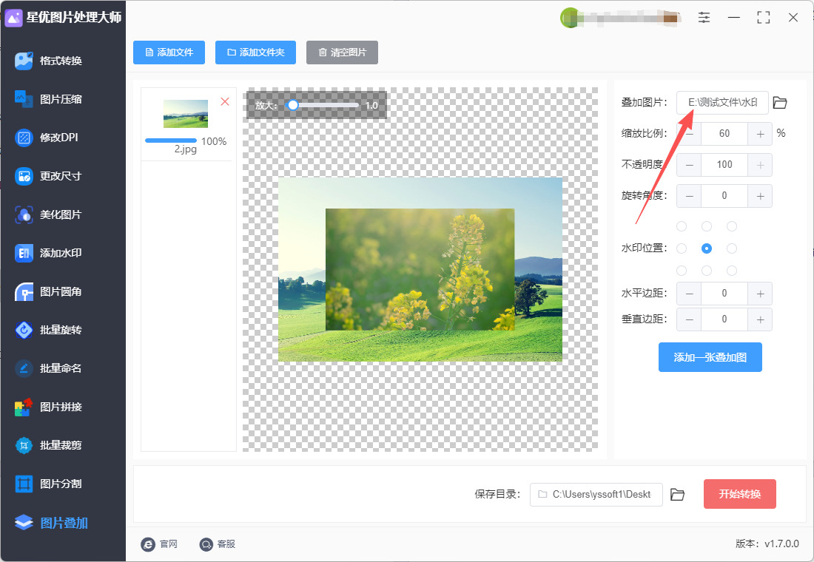The height and width of the screenshot is (562, 814).
Task: Click 添加一张叠加图 add overlay button
Action: click(x=710, y=357)
